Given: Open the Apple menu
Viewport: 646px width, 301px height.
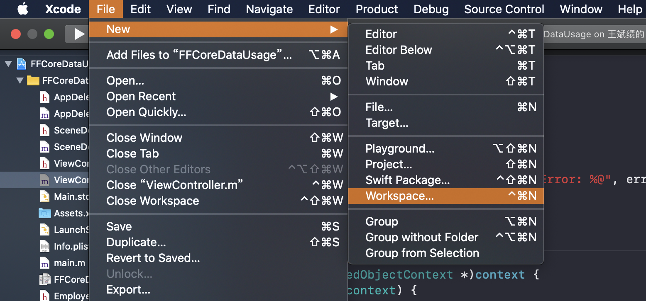Looking at the screenshot, I should pos(23,9).
